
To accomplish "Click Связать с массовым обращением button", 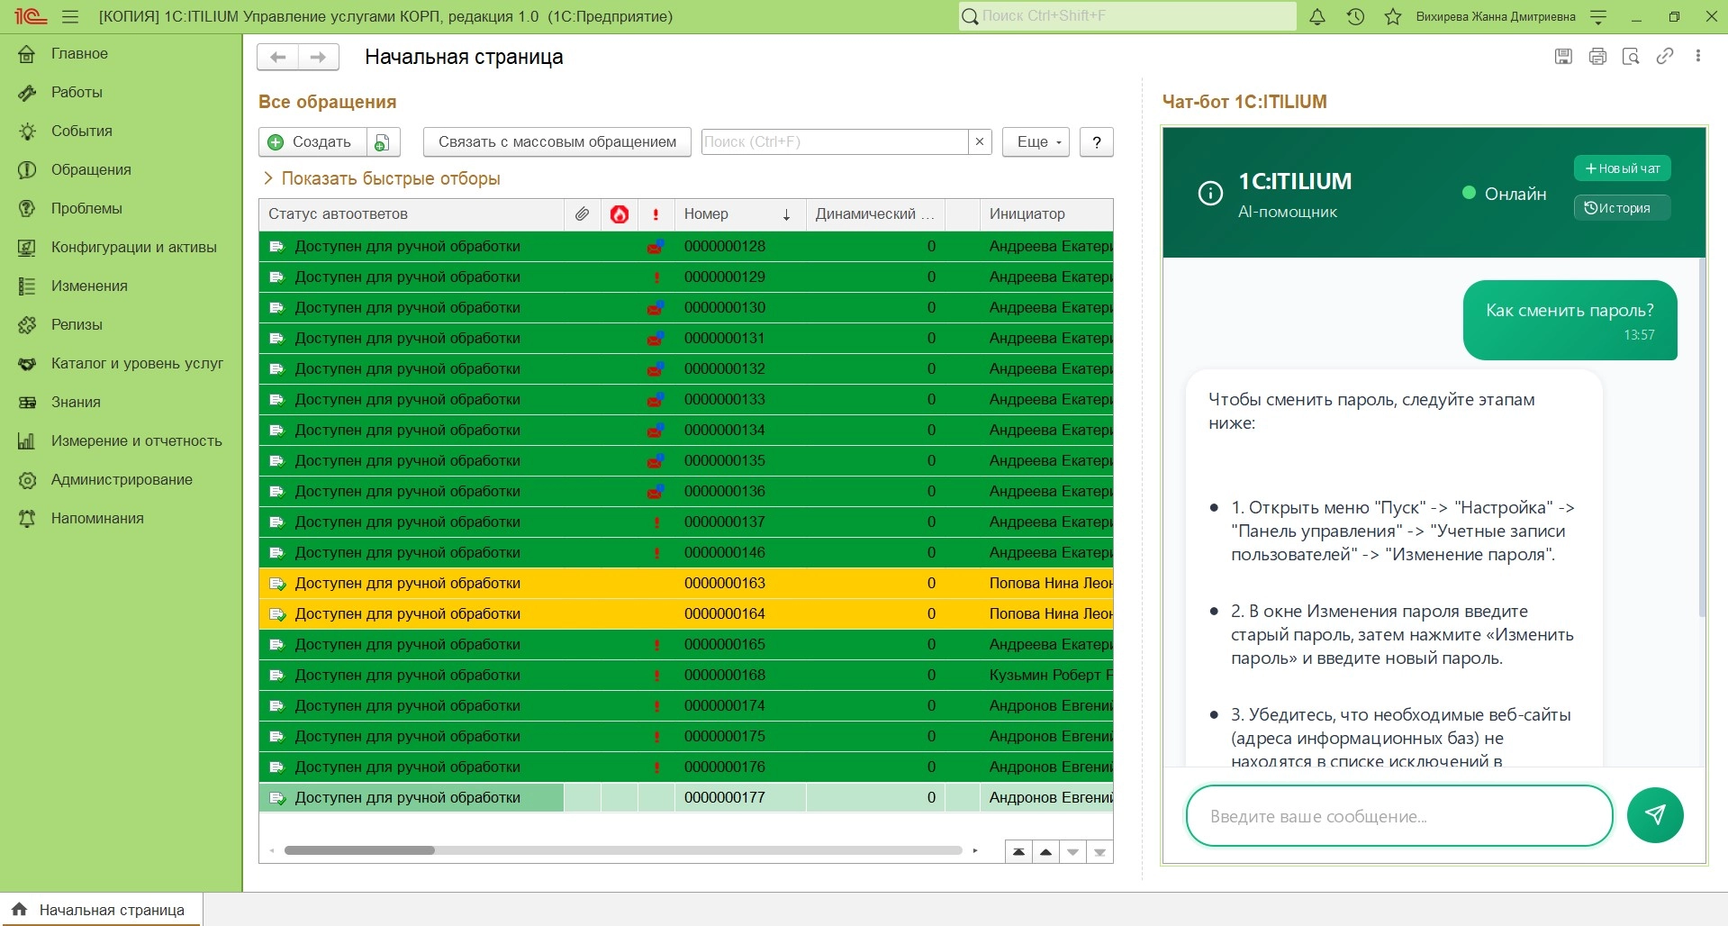I will [x=556, y=142].
